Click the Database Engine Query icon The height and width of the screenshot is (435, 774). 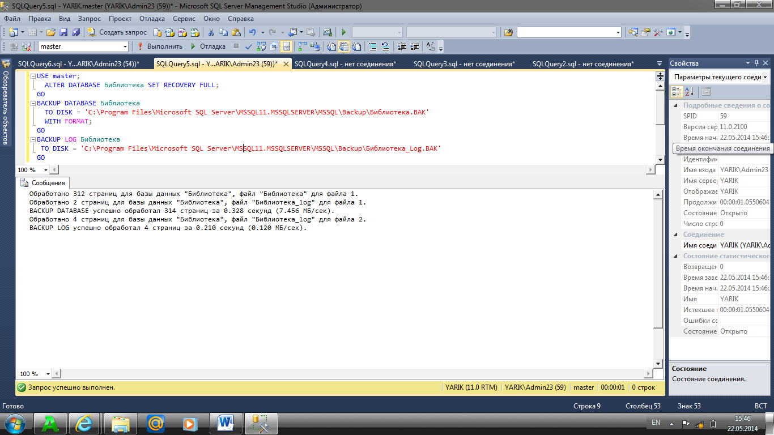point(157,32)
